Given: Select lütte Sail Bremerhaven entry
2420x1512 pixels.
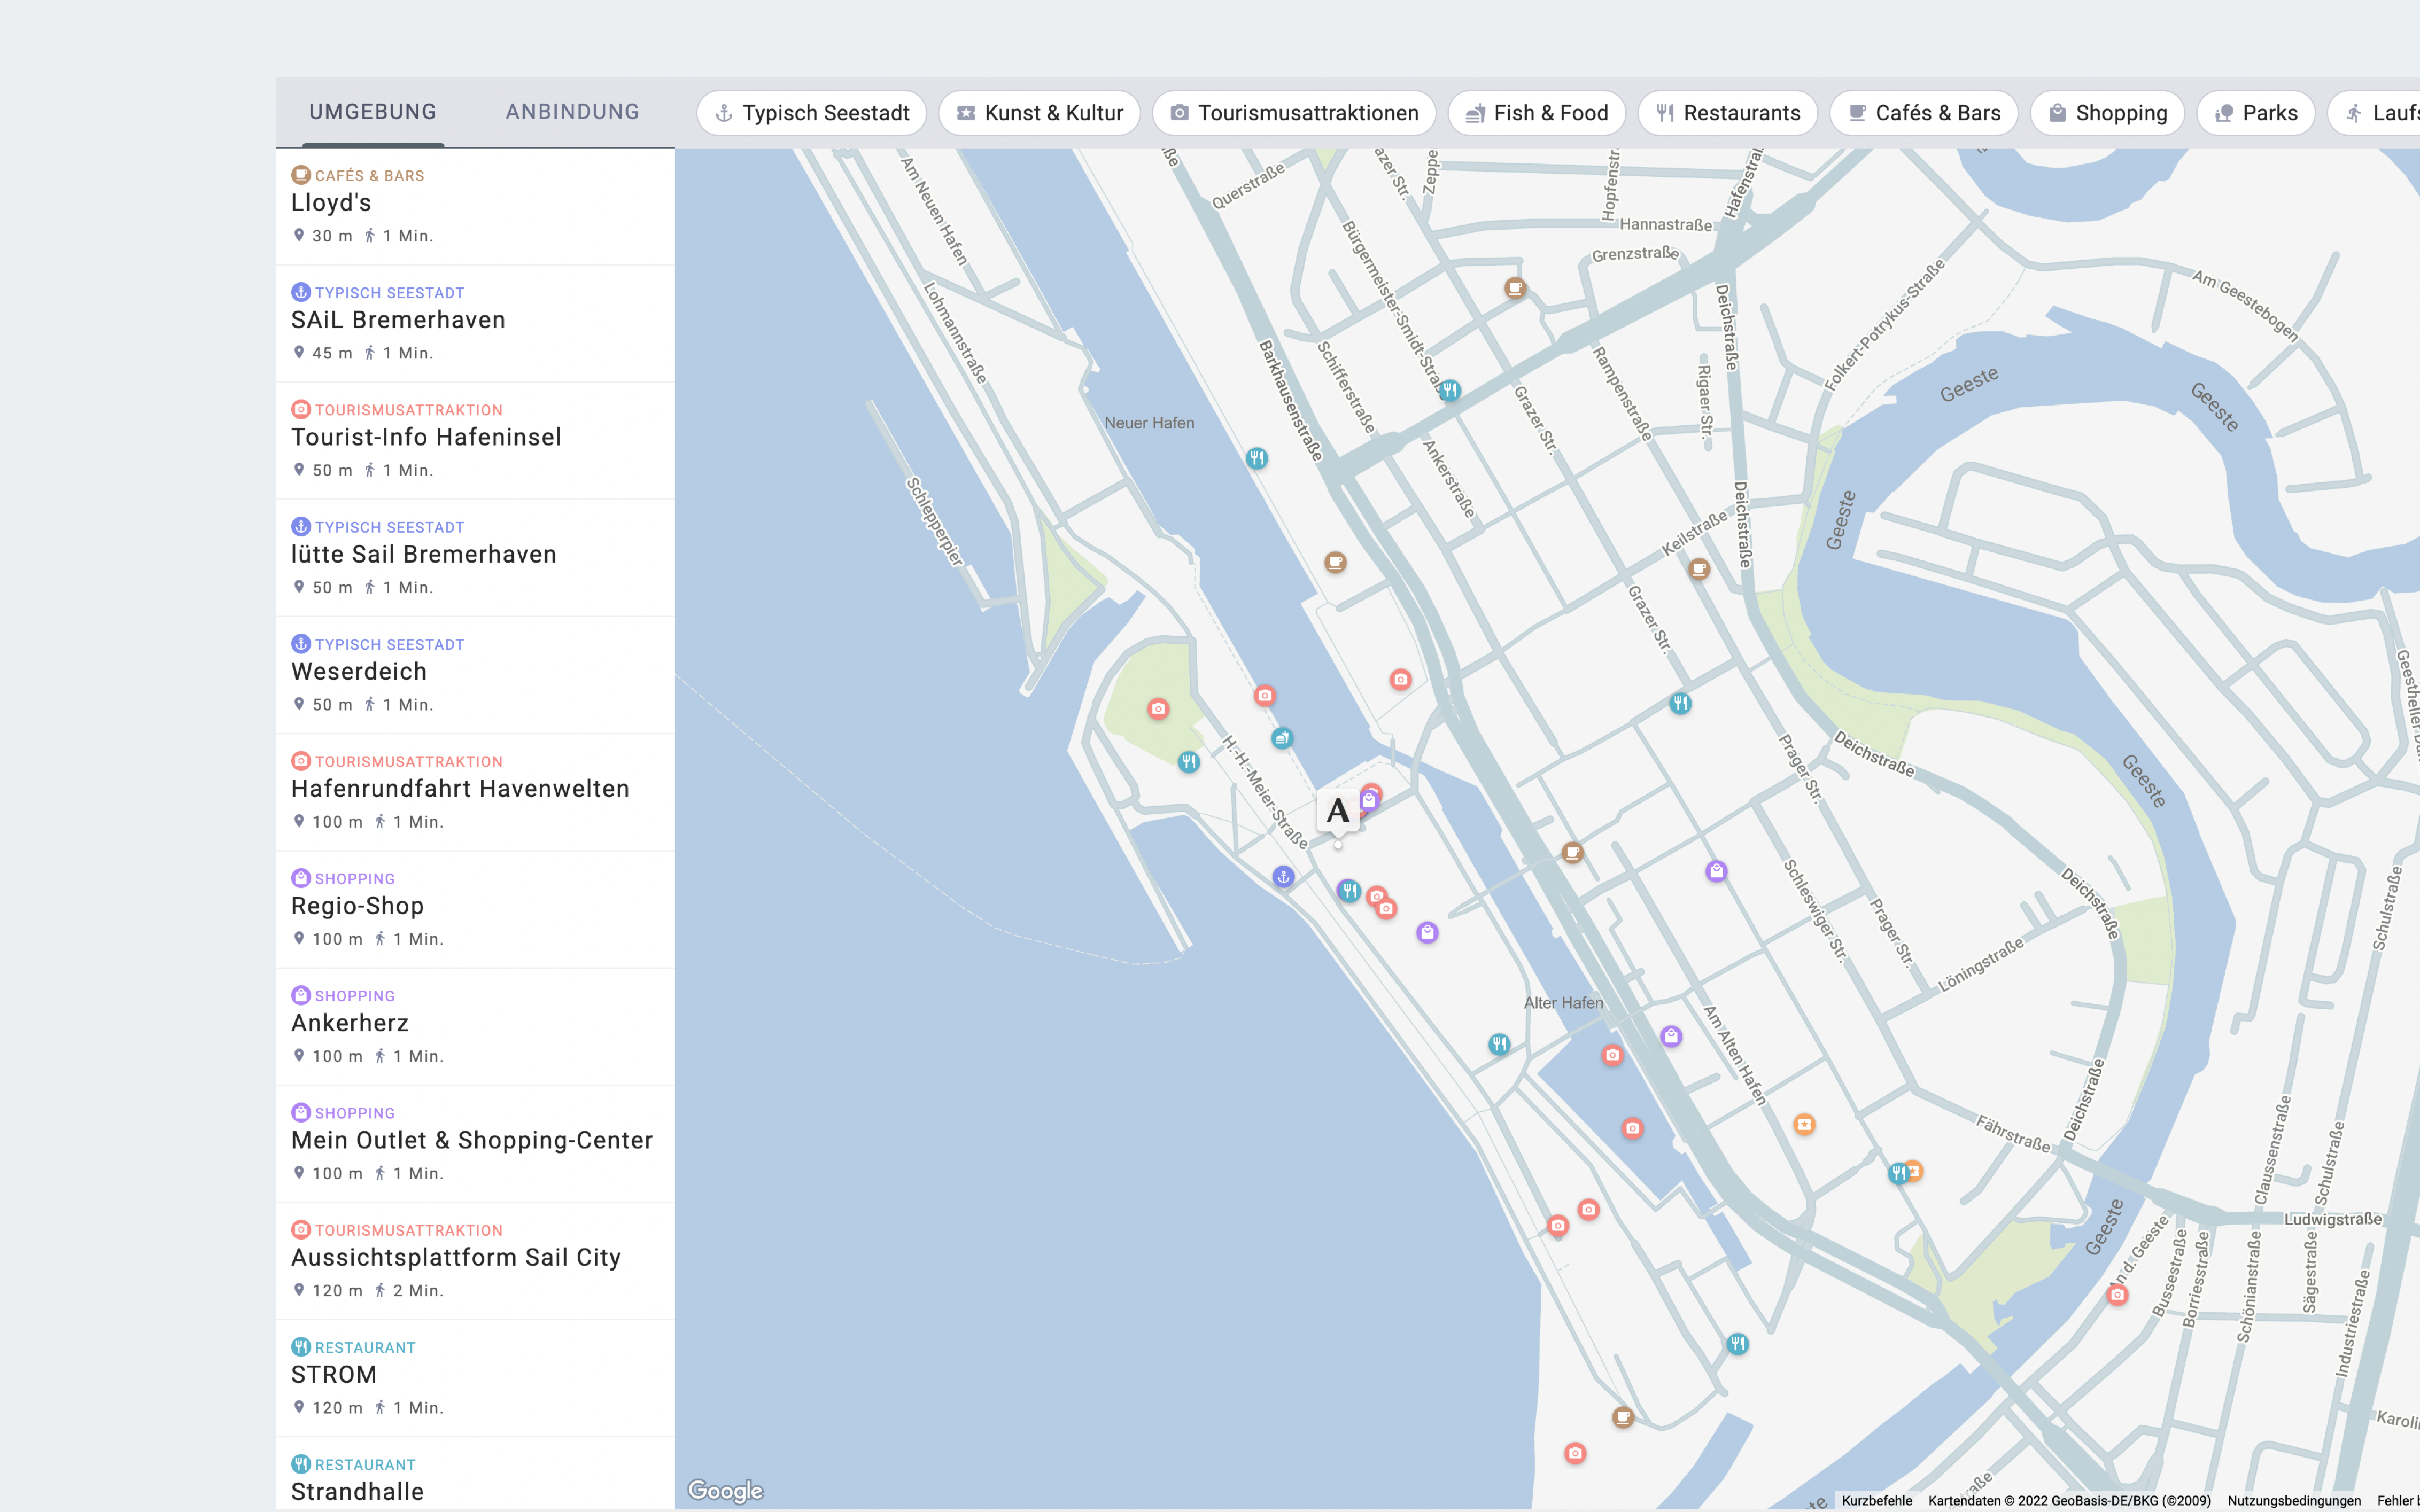Looking at the screenshot, I should click(x=475, y=558).
